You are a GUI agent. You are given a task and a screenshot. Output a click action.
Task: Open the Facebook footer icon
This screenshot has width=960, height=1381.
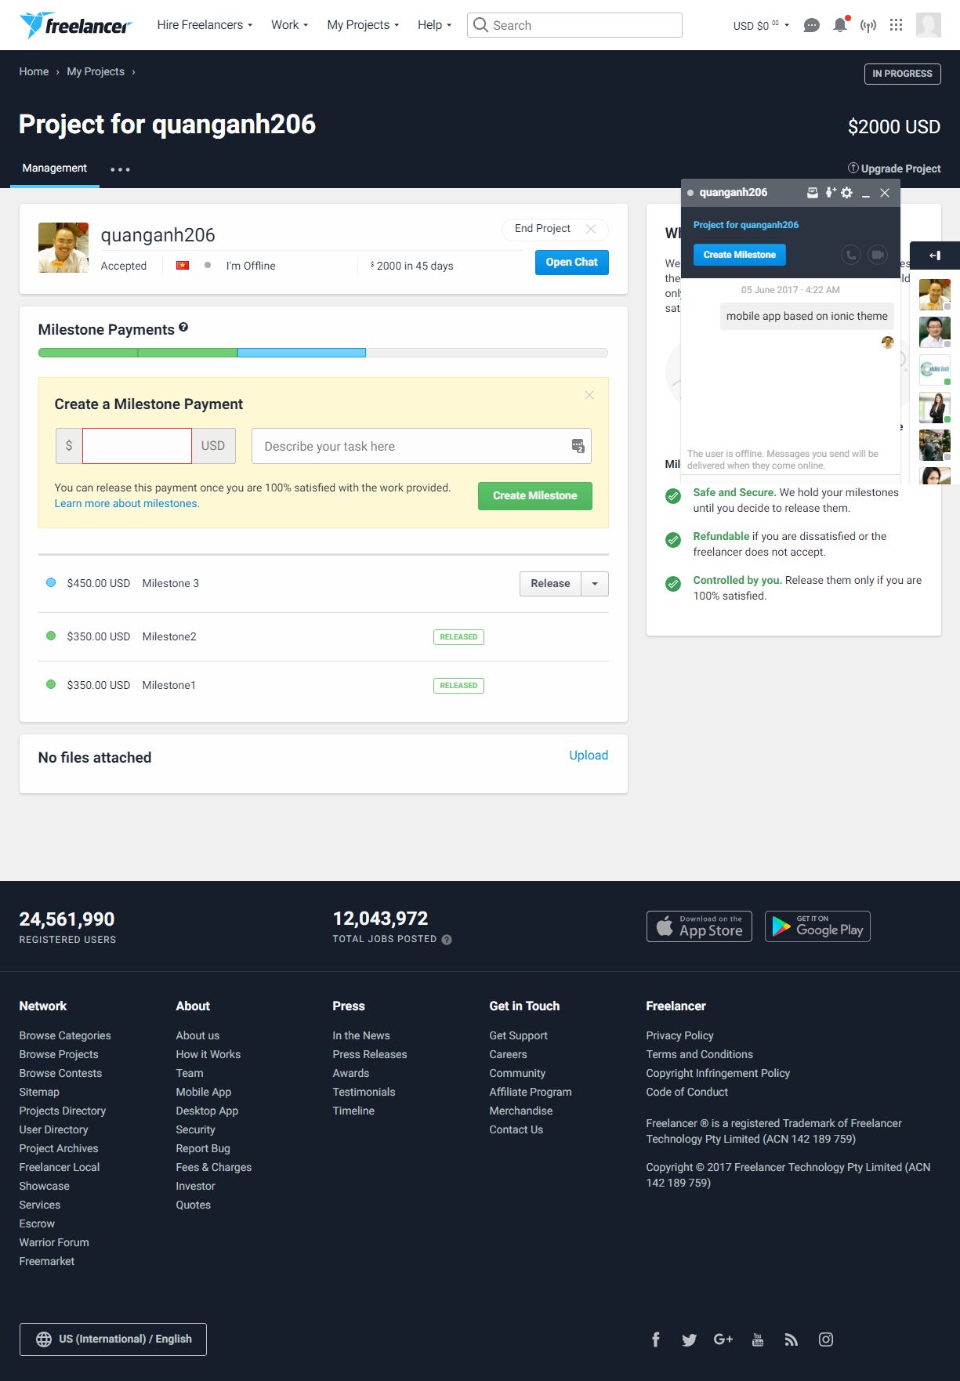click(656, 1339)
